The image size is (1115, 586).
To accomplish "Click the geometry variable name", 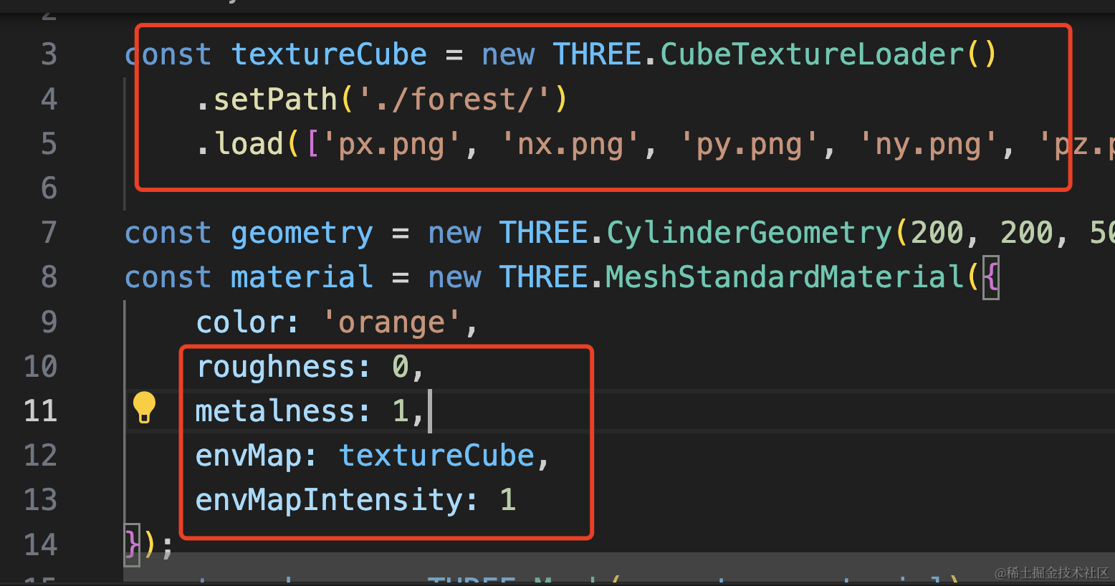I will (x=302, y=233).
